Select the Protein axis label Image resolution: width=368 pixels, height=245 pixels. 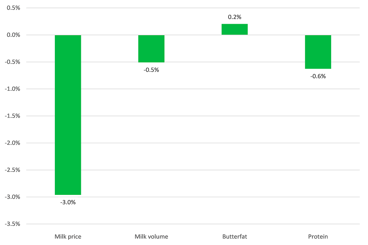(318, 237)
